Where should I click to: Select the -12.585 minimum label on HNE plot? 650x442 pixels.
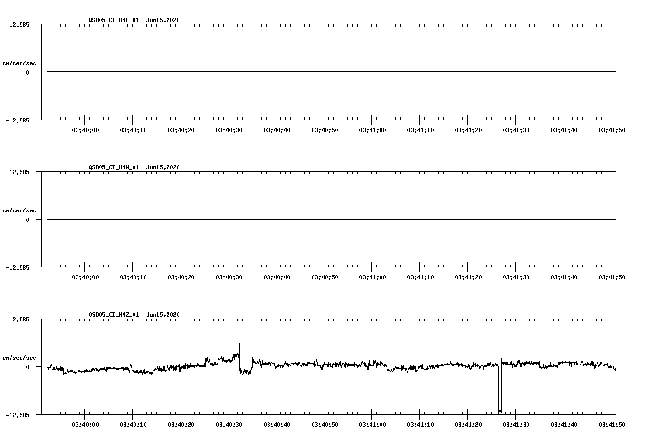coord(18,120)
